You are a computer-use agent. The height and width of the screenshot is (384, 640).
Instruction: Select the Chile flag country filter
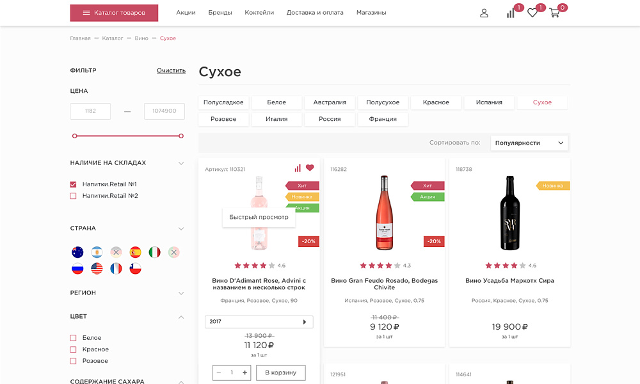pyautogui.click(x=135, y=269)
